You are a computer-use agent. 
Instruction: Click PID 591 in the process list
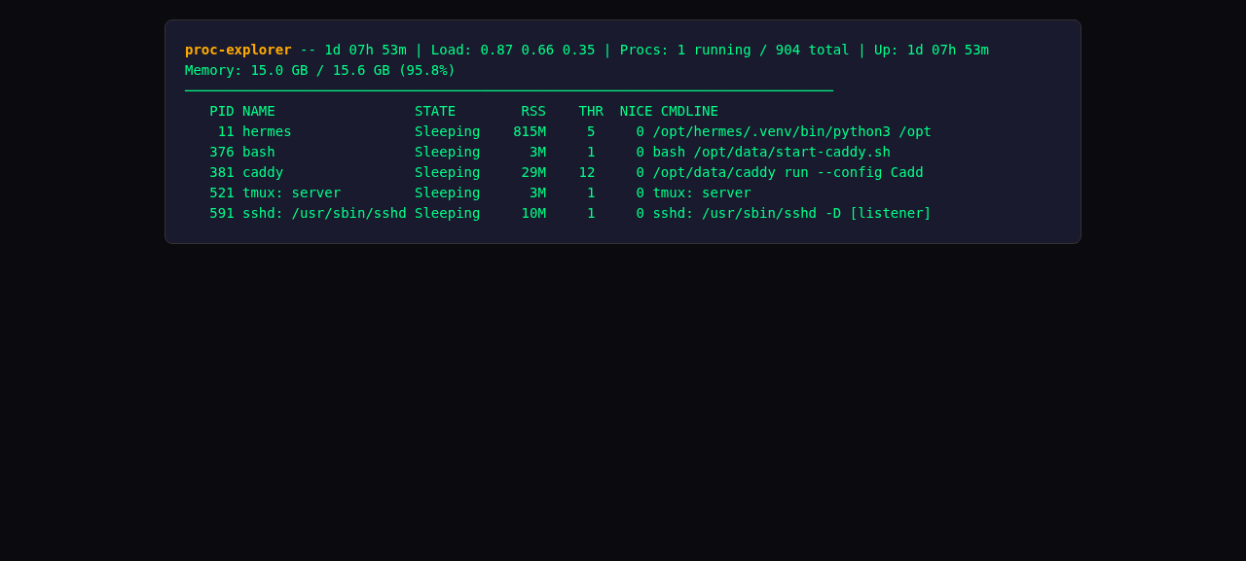click(x=222, y=213)
